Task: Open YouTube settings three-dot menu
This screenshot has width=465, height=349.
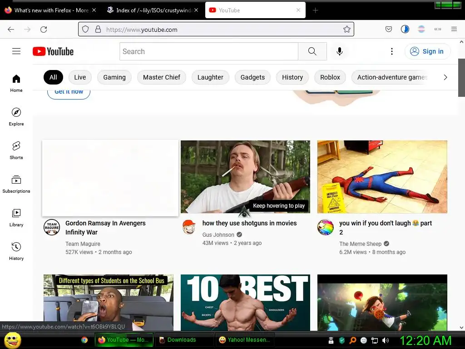Action: (392, 51)
